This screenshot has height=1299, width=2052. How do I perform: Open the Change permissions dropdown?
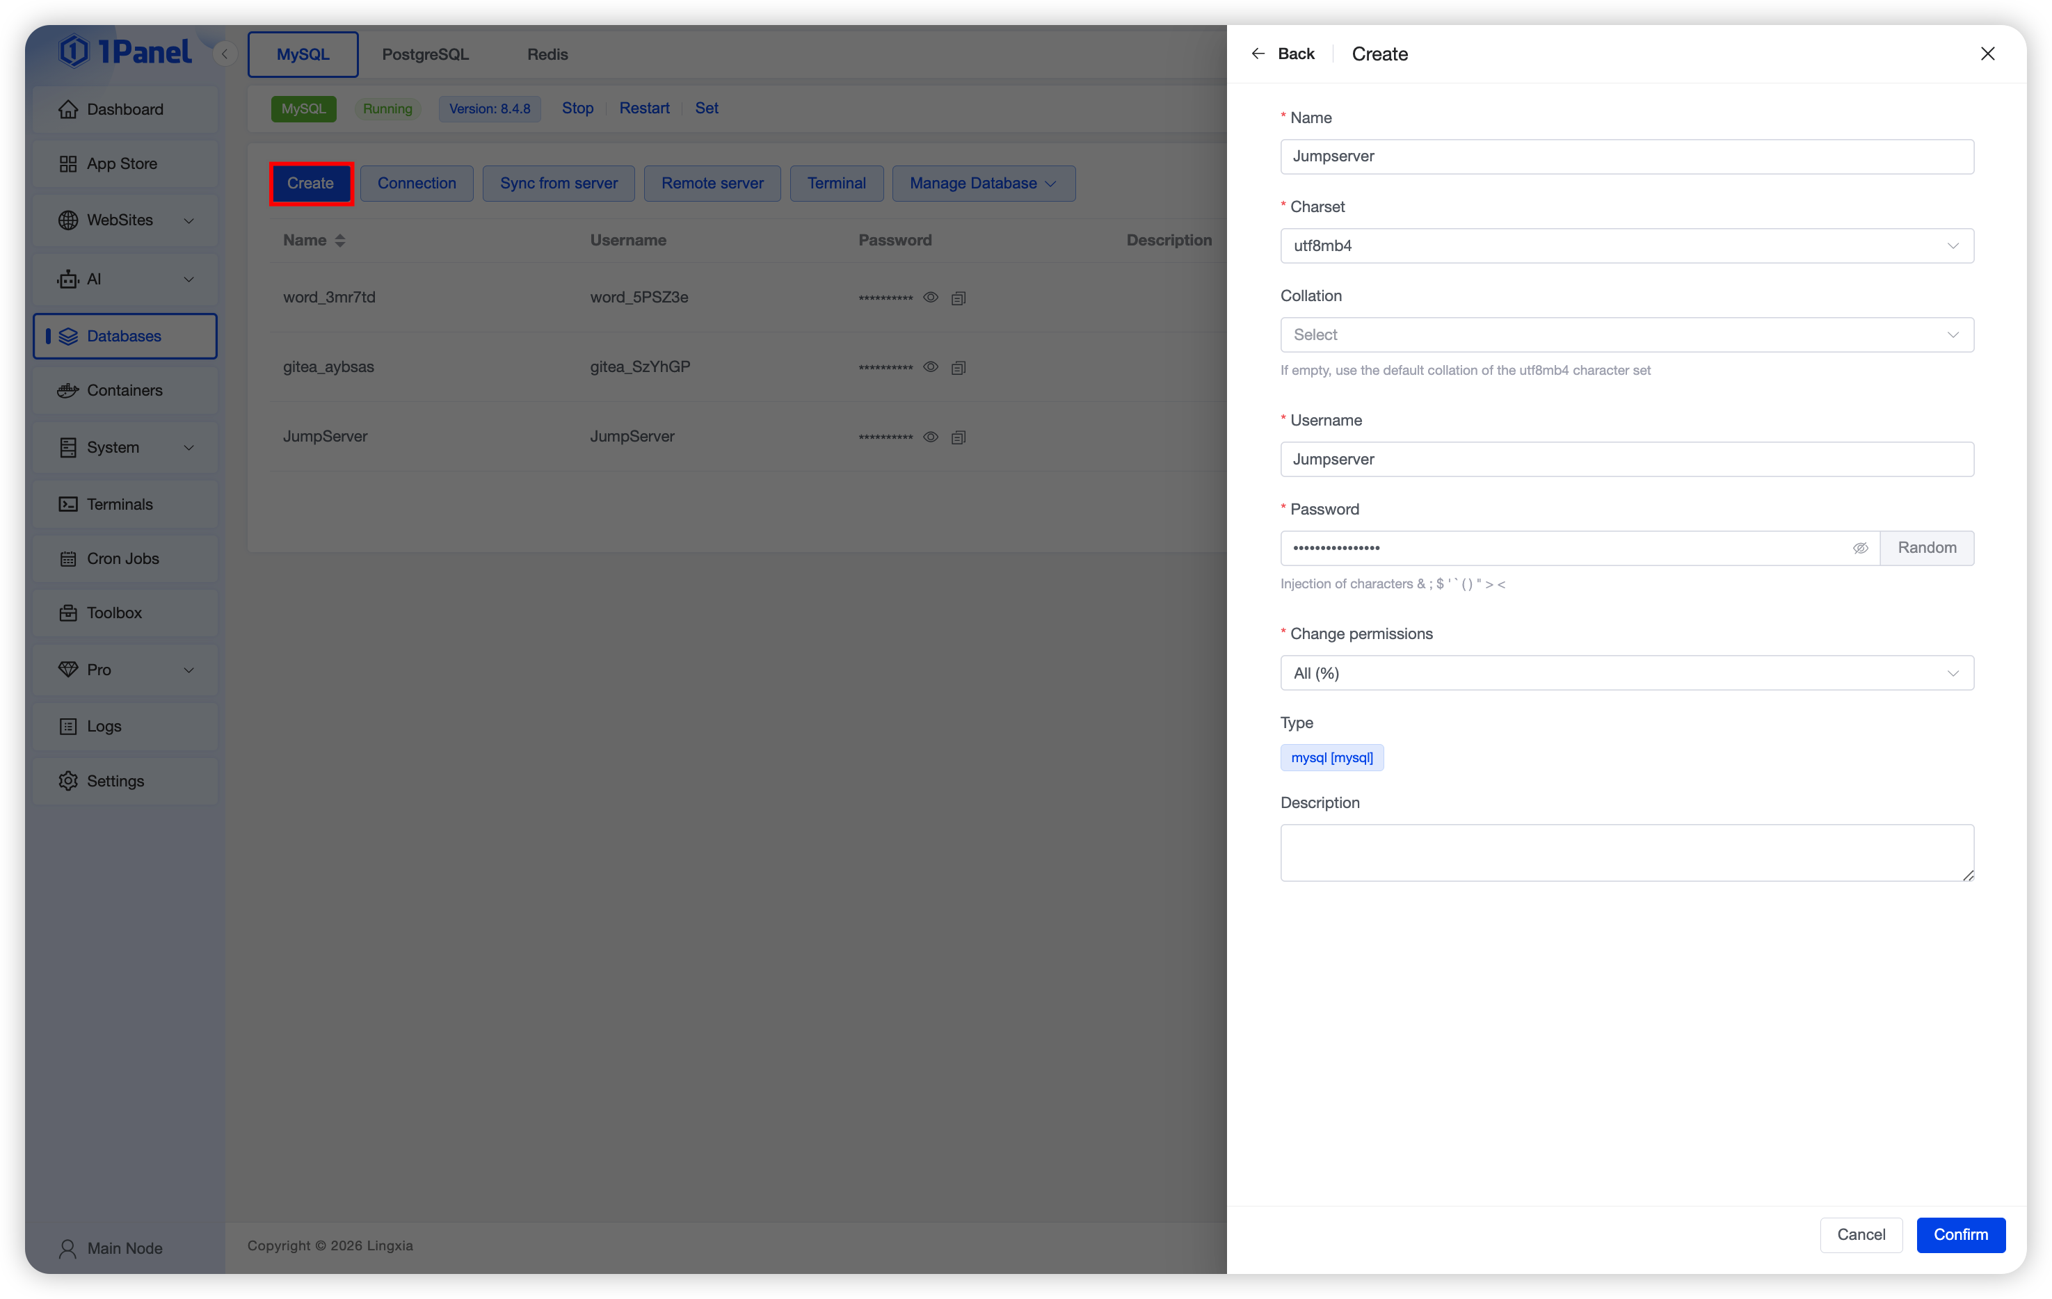(1626, 673)
